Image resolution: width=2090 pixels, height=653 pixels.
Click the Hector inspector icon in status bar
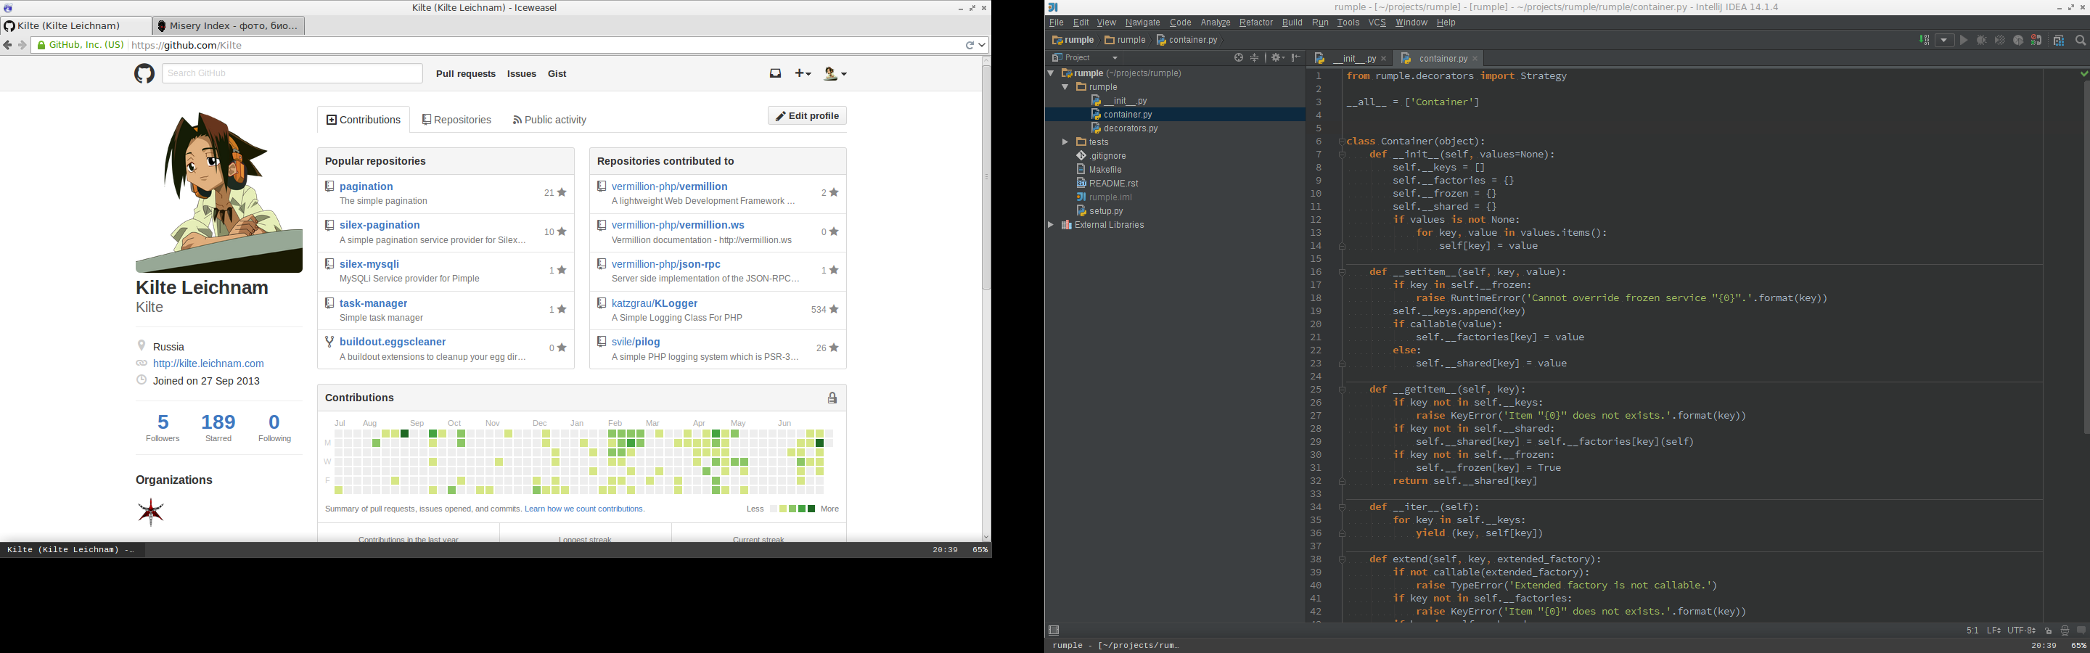(x=2065, y=631)
